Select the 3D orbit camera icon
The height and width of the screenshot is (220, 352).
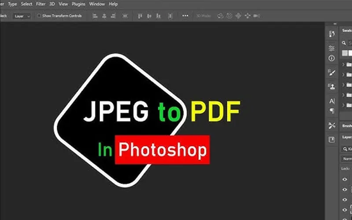[x=220, y=16]
